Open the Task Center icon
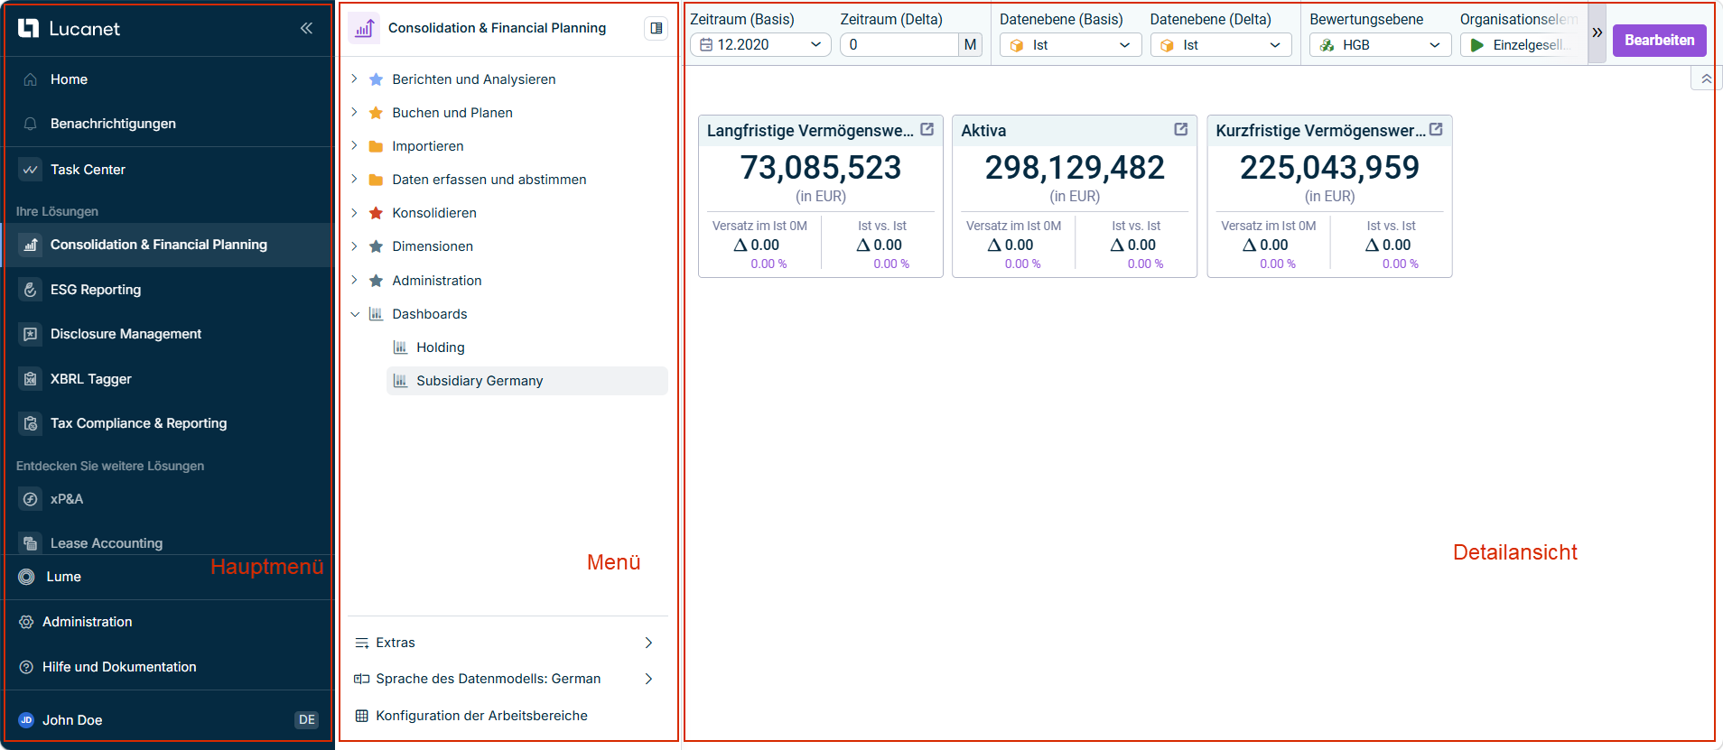Viewport: 1723px width, 750px height. pyautogui.click(x=31, y=170)
